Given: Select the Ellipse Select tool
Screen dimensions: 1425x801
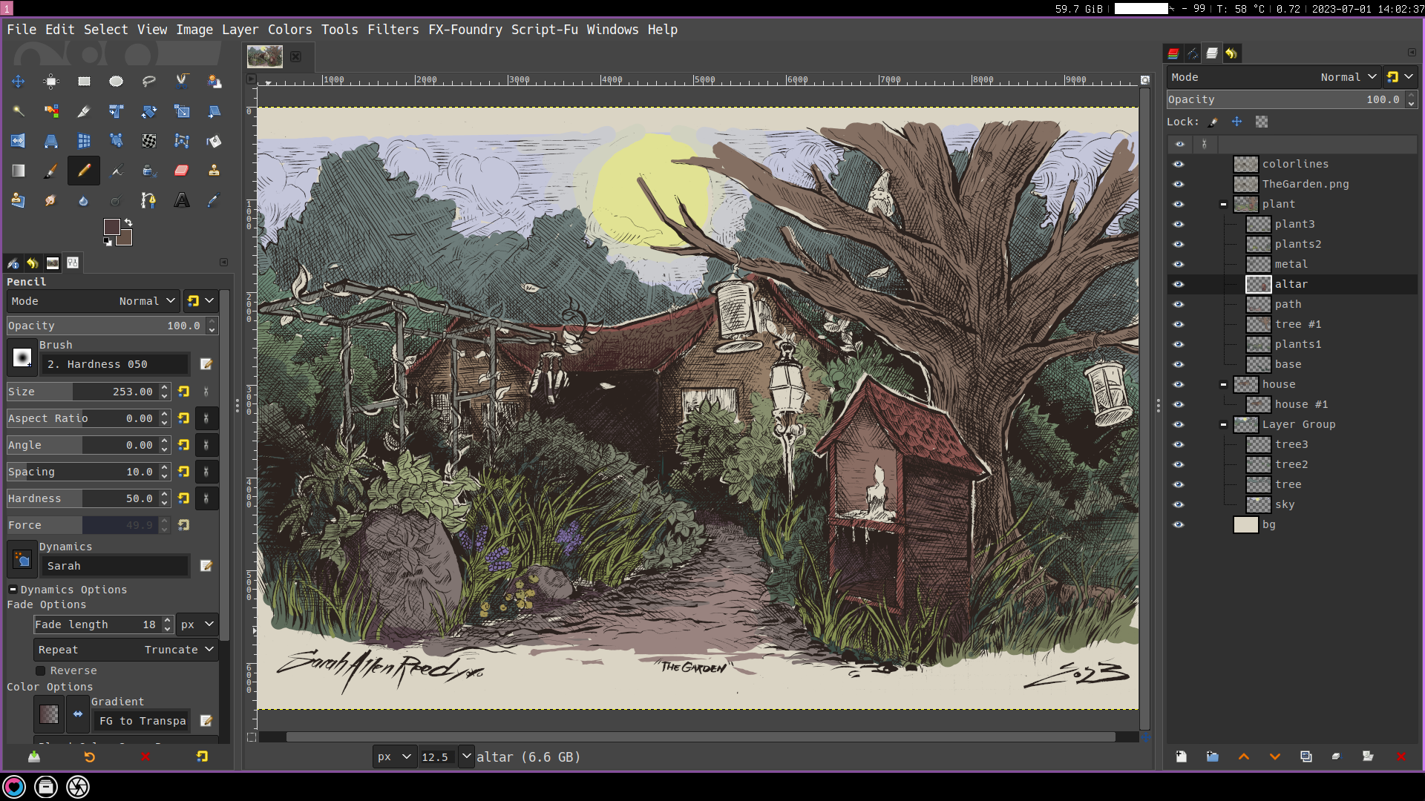Looking at the screenshot, I should (116, 82).
